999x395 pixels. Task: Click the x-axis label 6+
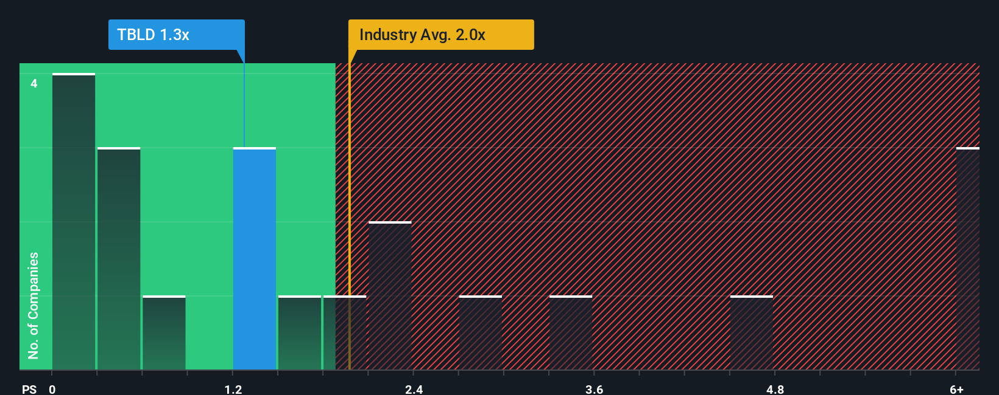[957, 390]
